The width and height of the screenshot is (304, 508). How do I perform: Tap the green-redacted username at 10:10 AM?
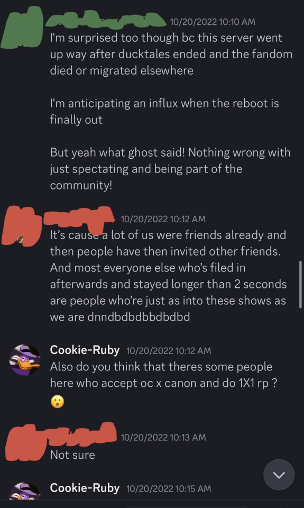tap(106, 19)
